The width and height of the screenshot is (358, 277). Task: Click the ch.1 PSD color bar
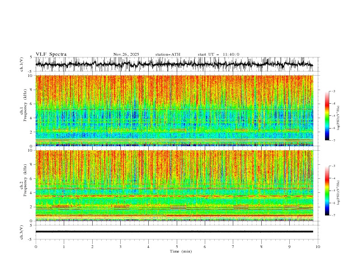[x=327, y=116]
